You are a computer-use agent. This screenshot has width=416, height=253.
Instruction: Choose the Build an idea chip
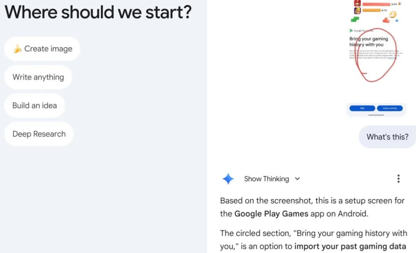(34, 106)
